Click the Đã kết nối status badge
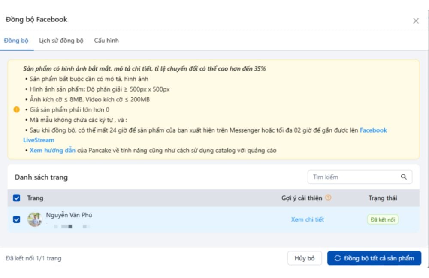Viewport: 429px width, 278px height. pyautogui.click(x=383, y=219)
